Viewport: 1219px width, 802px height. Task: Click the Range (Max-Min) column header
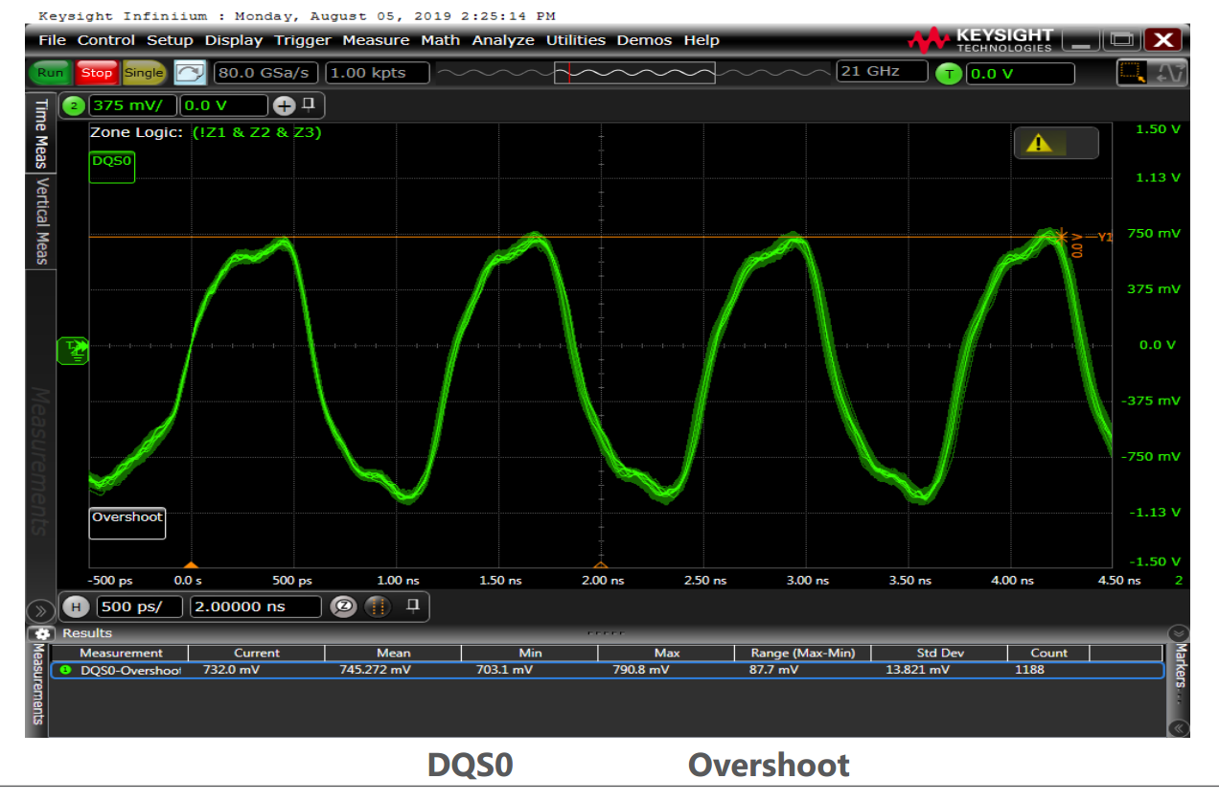tap(803, 653)
